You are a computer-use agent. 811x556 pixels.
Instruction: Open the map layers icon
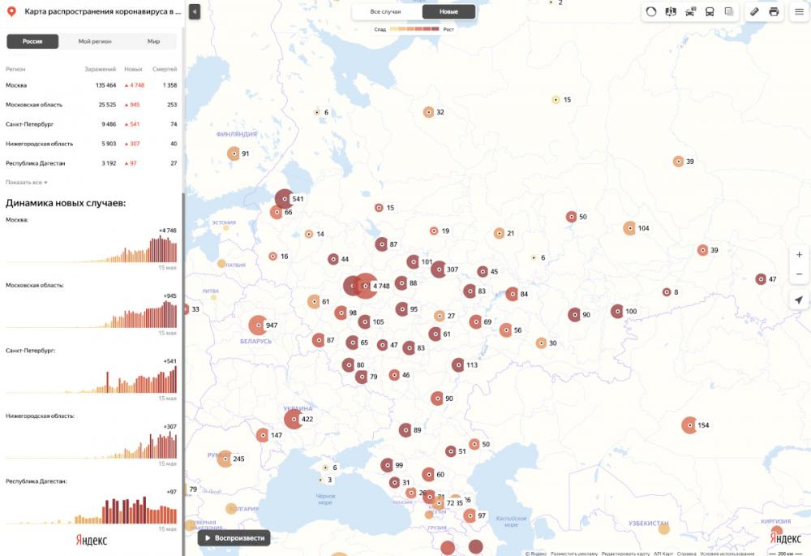coord(729,12)
